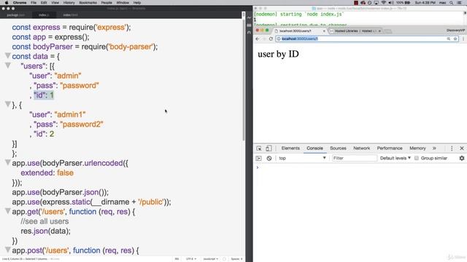Viewport: 467px width, 262px height.
Task: Collapse the 'const data' code block
Action: [x=8, y=56]
